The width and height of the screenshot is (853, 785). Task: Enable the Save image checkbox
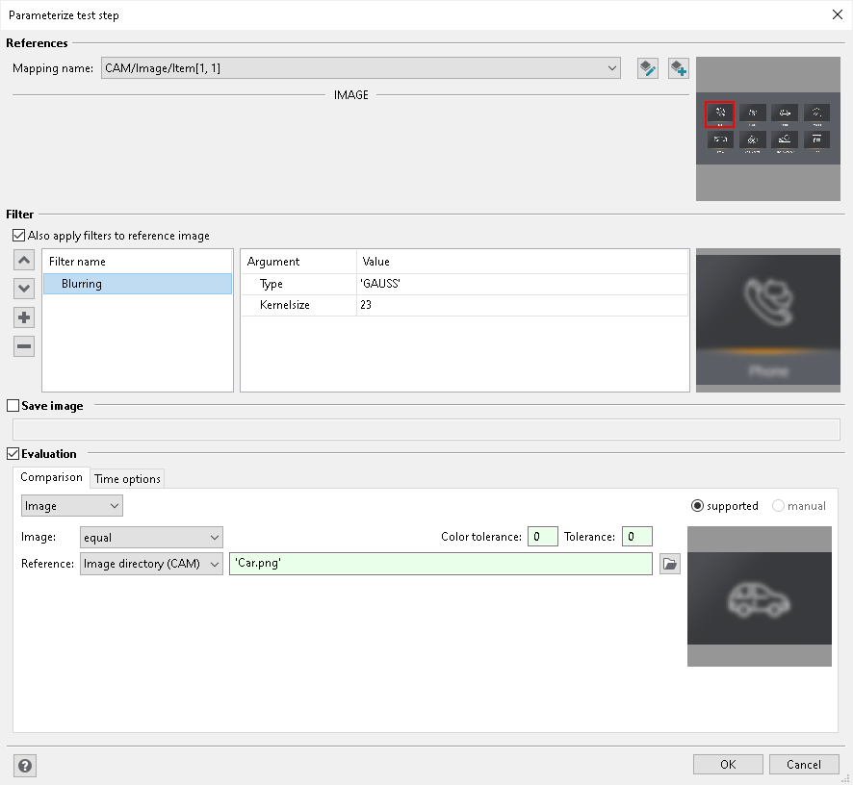click(x=13, y=406)
